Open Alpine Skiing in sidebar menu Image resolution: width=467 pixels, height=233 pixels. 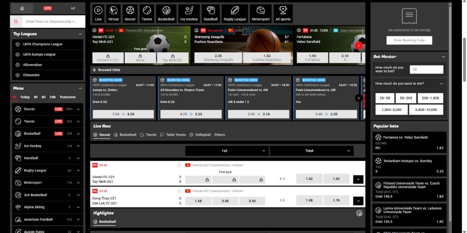pos(48,207)
